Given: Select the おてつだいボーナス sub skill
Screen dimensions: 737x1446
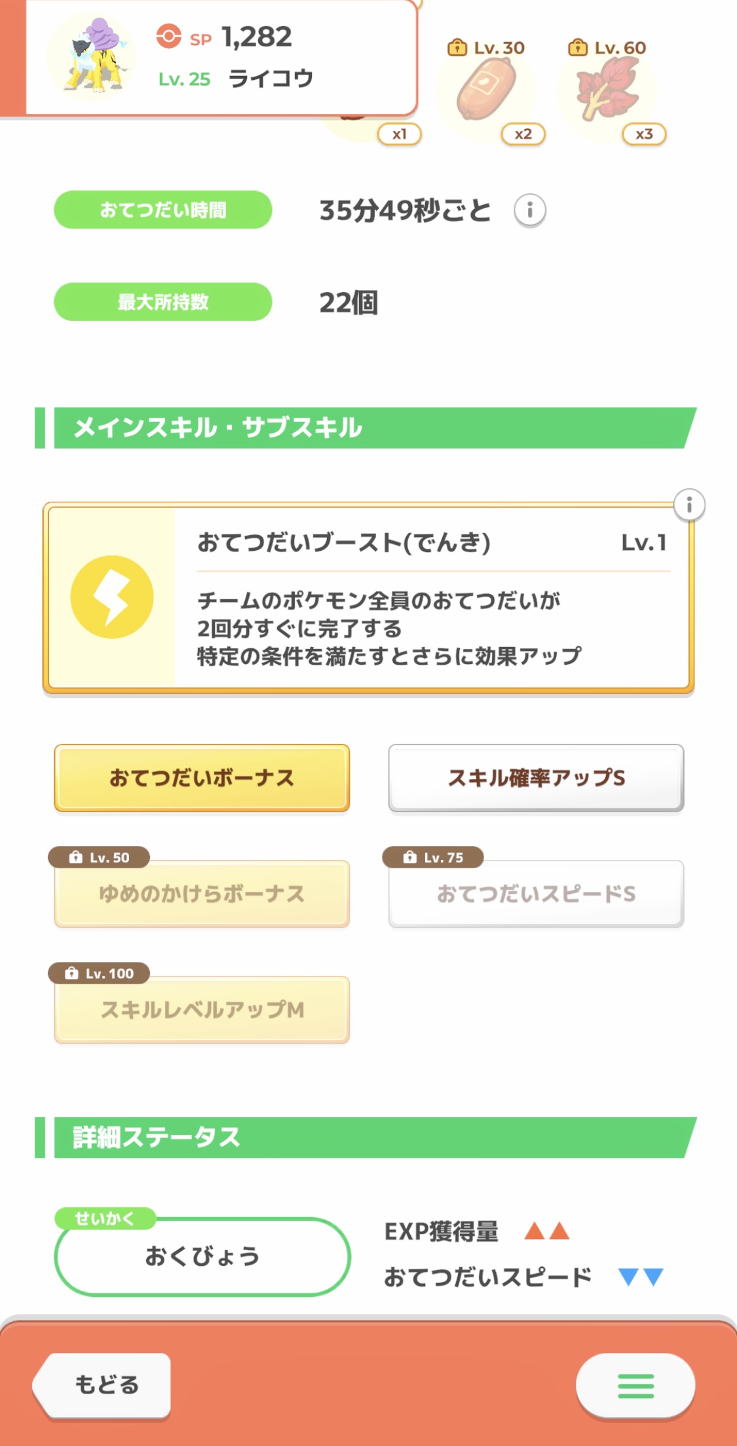Looking at the screenshot, I should (202, 778).
